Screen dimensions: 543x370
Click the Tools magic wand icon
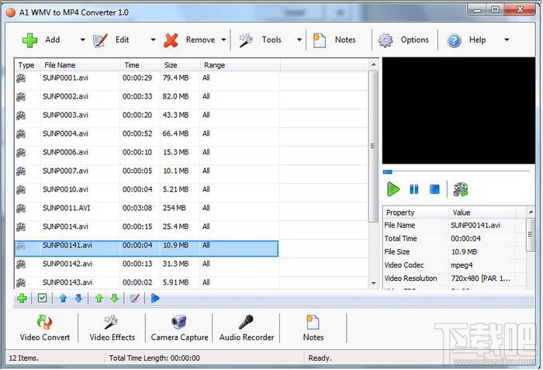point(246,40)
